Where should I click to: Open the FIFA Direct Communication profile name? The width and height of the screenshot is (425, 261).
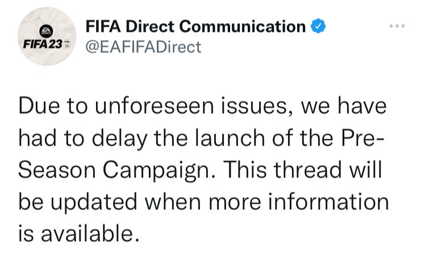(x=195, y=26)
